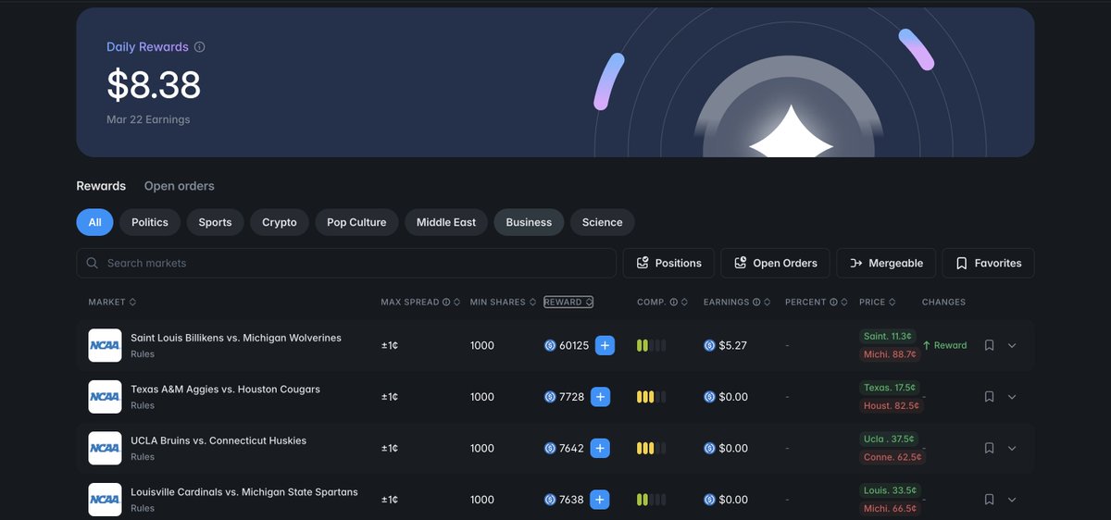Click the Percent column info icon
This screenshot has width=1111, height=520.
click(x=833, y=302)
